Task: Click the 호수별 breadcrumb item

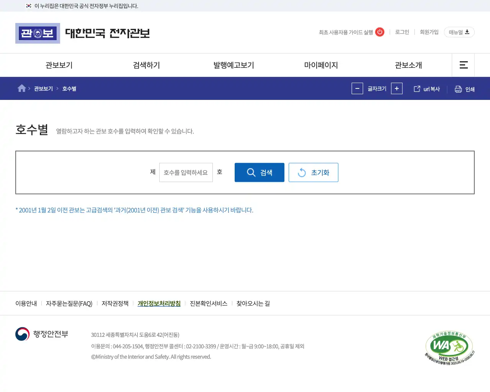Action: (x=69, y=88)
